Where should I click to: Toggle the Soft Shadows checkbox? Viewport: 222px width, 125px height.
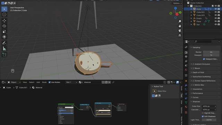click(x=203, y=116)
